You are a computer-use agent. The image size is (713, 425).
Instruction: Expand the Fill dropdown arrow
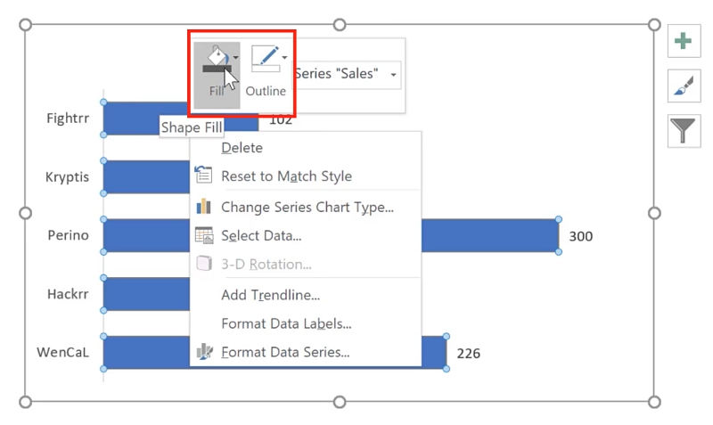(x=235, y=57)
